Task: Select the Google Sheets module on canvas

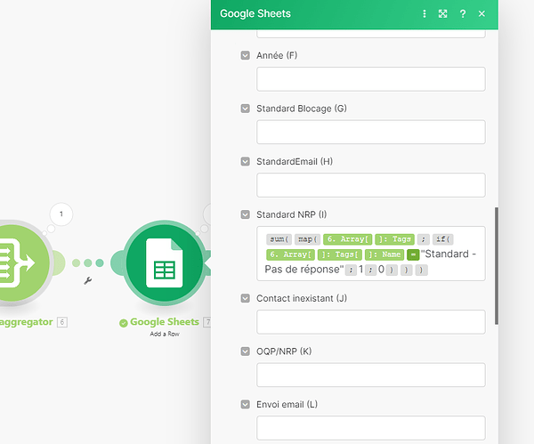Action: pyautogui.click(x=165, y=262)
